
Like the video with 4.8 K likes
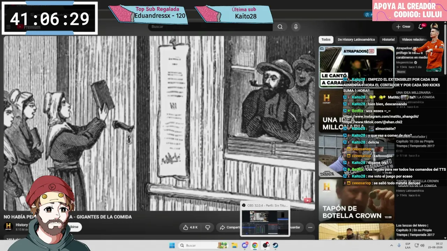click(x=191, y=227)
